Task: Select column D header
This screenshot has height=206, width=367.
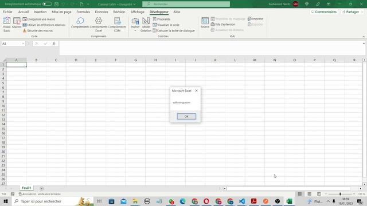Action: coord(76,60)
